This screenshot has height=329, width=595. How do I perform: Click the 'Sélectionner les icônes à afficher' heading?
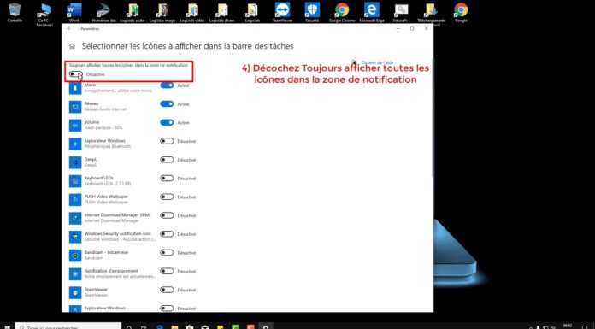point(187,46)
